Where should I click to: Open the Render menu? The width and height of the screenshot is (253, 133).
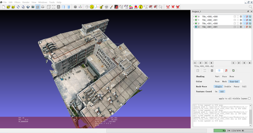pos(26,2)
